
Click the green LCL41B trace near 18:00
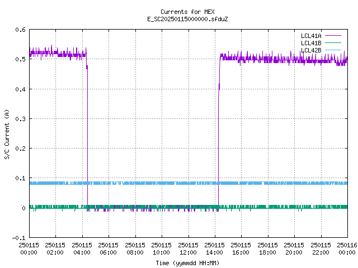coord(268,207)
